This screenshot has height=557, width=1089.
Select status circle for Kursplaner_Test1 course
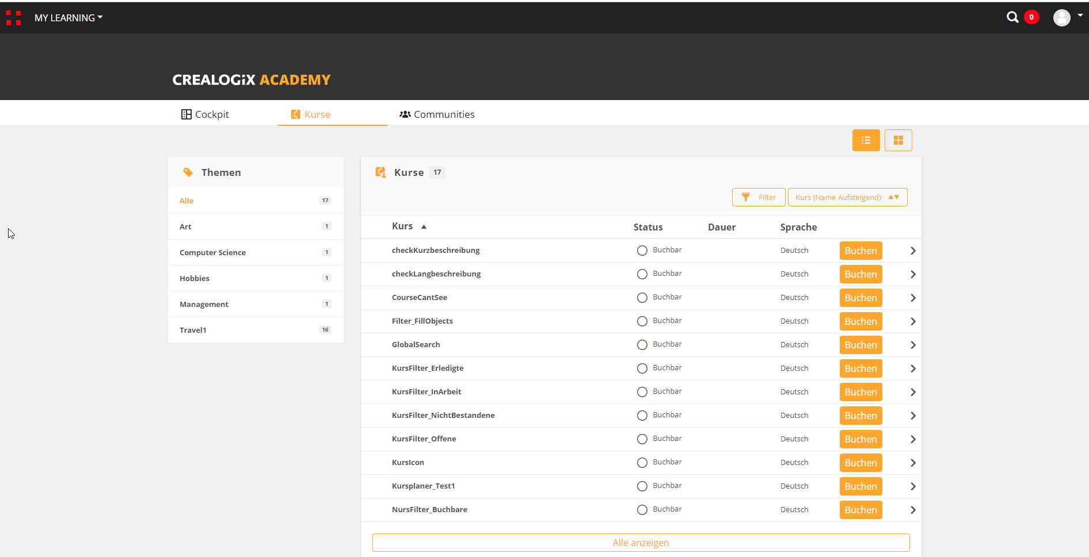(x=642, y=486)
